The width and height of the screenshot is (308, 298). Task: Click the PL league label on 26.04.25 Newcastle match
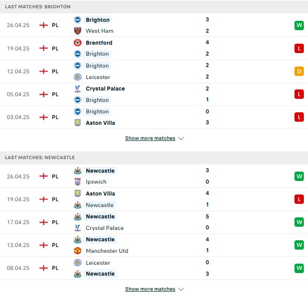[x=55, y=176]
